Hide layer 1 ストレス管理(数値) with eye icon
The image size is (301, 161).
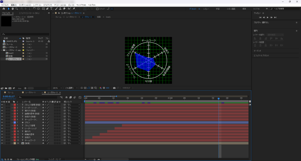2,105
